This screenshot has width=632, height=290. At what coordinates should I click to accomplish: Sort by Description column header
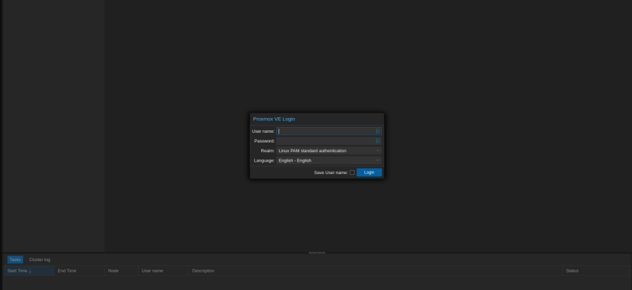pyautogui.click(x=375, y=271)
